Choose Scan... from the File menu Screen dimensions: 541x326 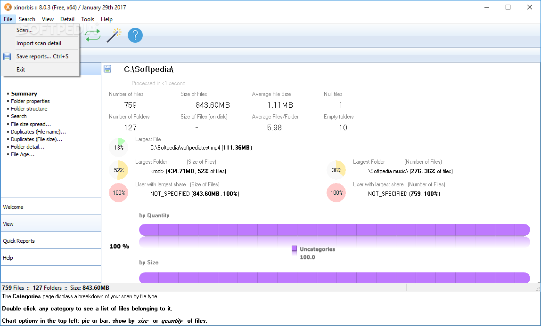click(41, 30)
